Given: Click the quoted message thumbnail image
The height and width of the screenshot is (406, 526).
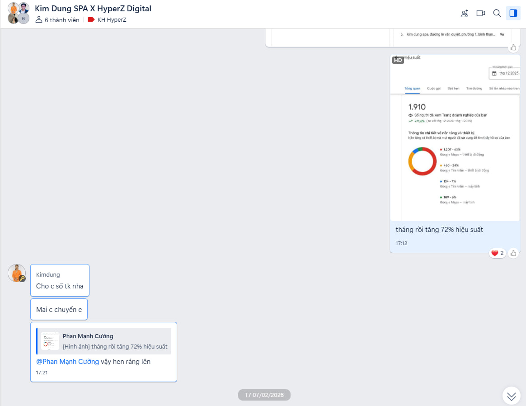Looking at the screenshot, I should tap(50, 341).
